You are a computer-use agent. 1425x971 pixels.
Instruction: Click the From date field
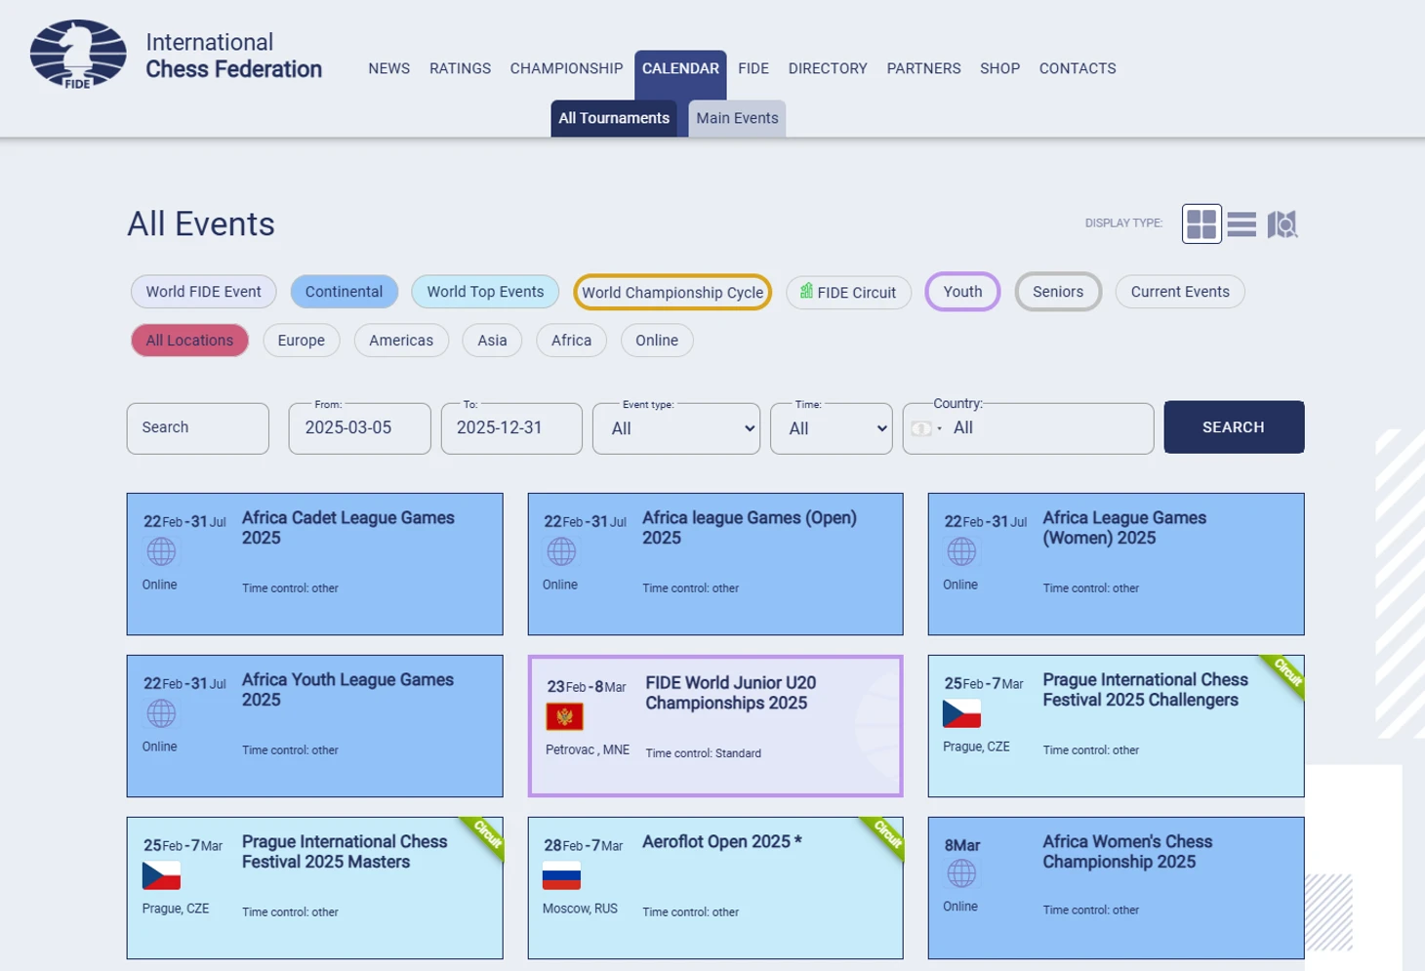click(359, 428)
